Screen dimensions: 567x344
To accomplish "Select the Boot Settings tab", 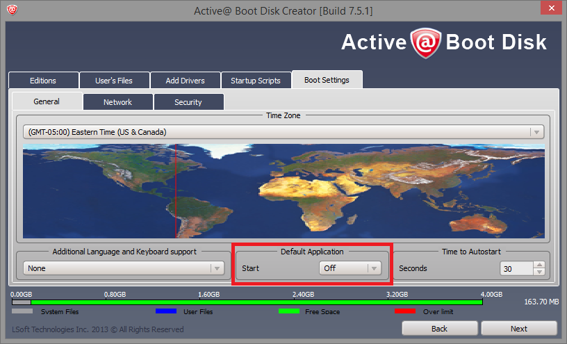I will tap(327, 80).
